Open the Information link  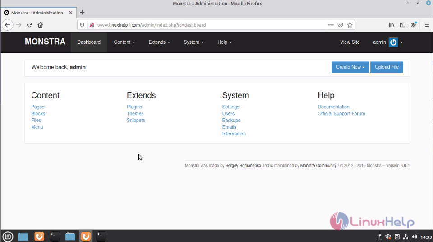click(x=234, y=134)
